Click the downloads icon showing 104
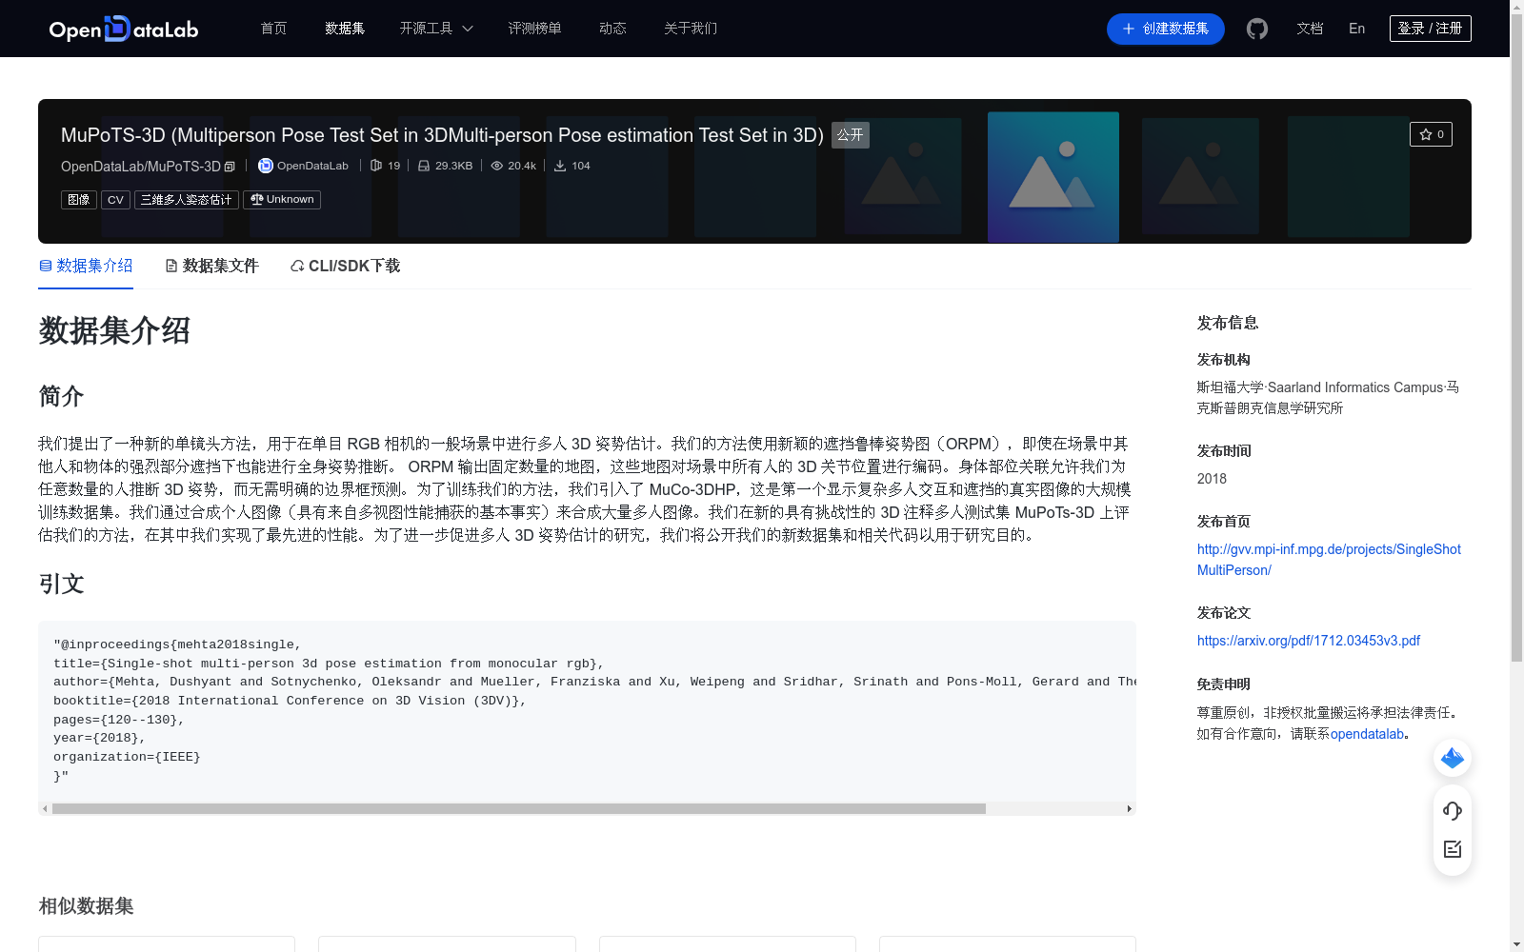The height and width of the screenshot is (952, 1524). pos(560,166)
